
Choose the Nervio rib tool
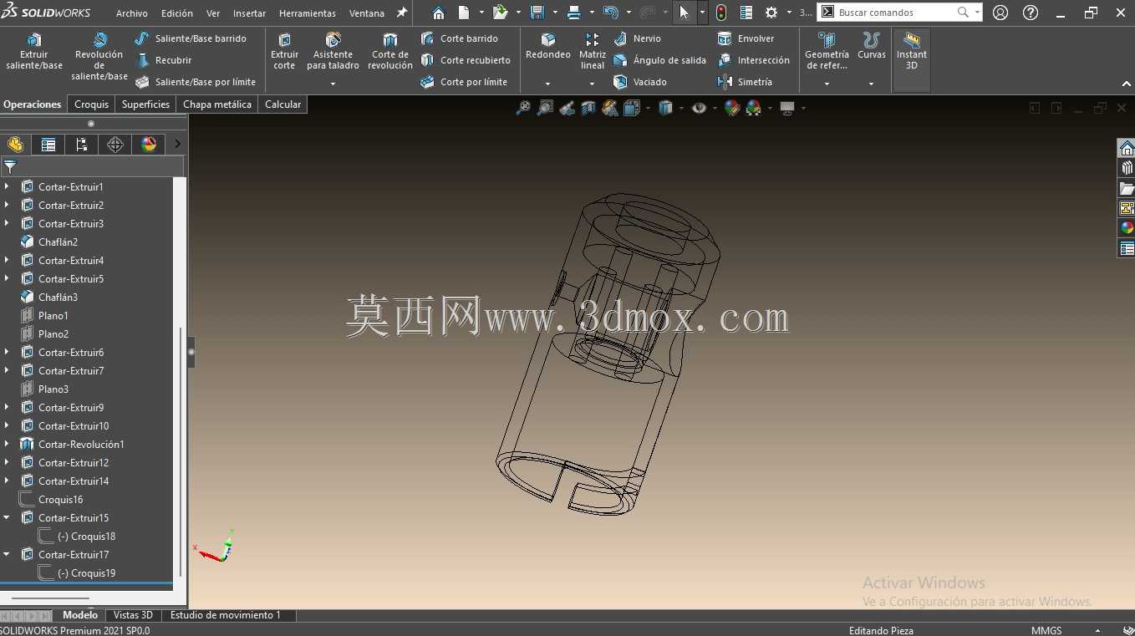pyautogui.click(x=637, y=38)
